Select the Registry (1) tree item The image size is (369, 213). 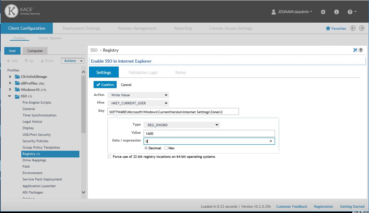pyautogui.click(x=50, y=154)
